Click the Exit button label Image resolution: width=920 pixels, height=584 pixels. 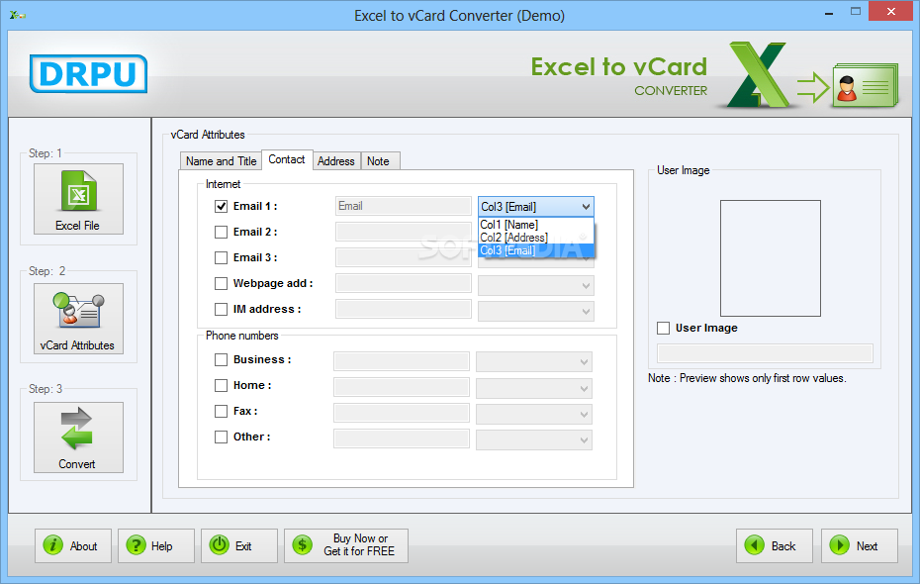[x=243, y=545]
